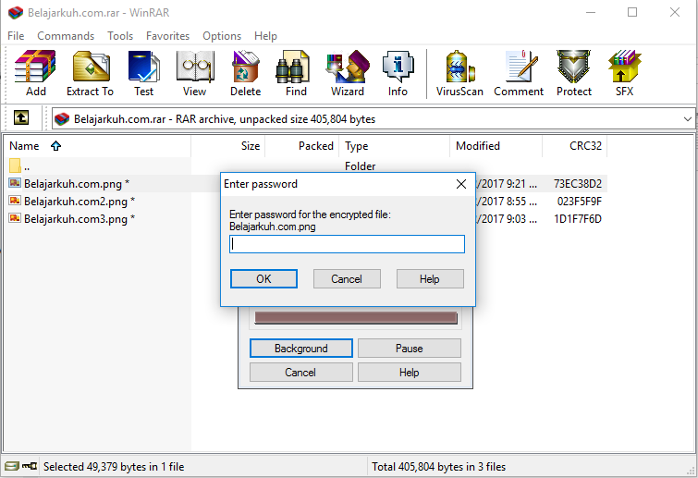Open the Help menu
Screen dimensions: 698x478
pyautogui.click(x=265, y=36)
